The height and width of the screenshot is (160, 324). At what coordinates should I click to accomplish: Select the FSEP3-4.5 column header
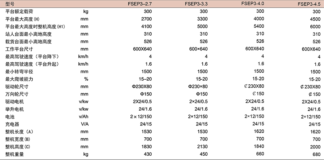pyautogui.click(x=309, y=5)
